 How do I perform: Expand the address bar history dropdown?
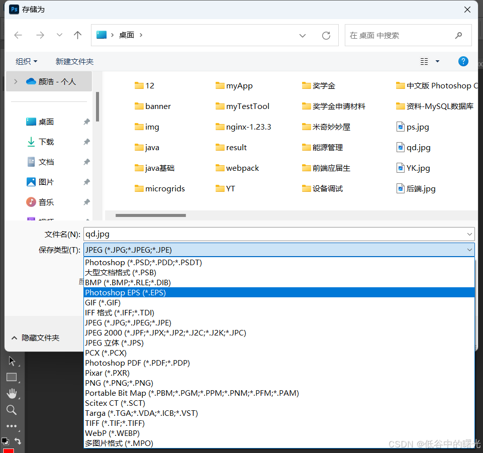[x=303, y=35]
